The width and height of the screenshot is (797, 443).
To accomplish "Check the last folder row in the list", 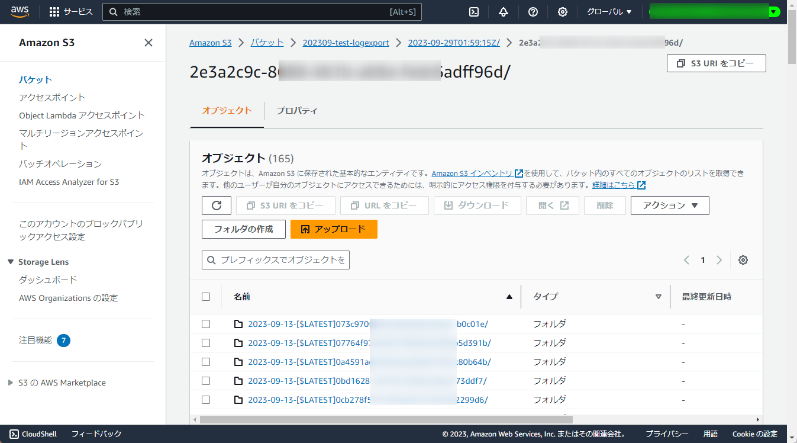I will tap(205, 400).
